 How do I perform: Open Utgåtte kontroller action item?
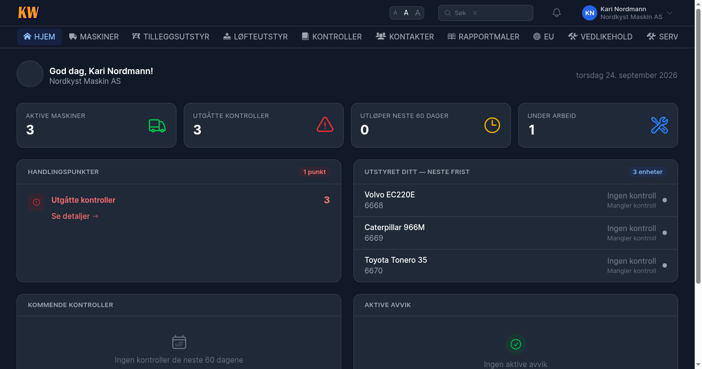point(83,200)
